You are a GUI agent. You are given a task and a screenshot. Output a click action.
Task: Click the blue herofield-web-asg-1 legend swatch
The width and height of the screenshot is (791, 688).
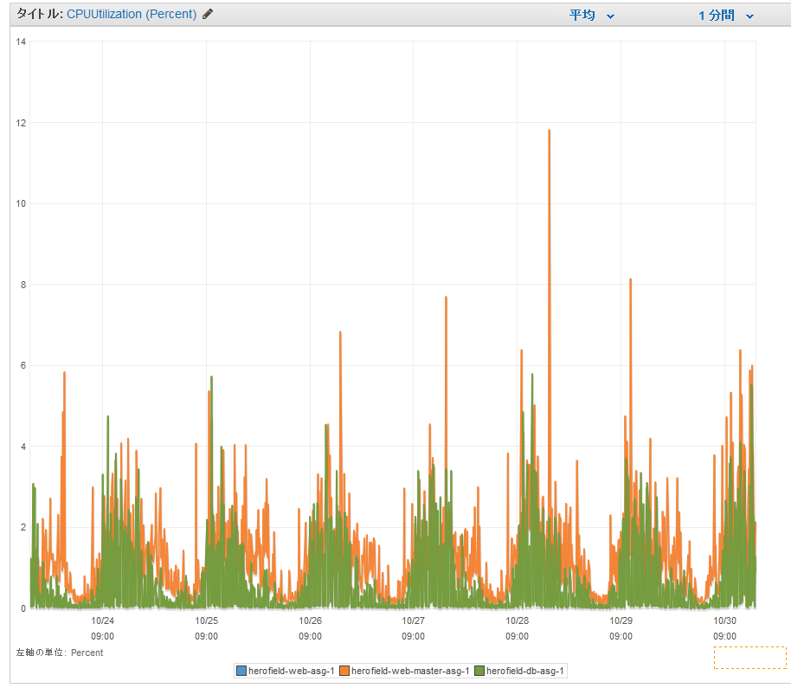click(x=241, y=671)
